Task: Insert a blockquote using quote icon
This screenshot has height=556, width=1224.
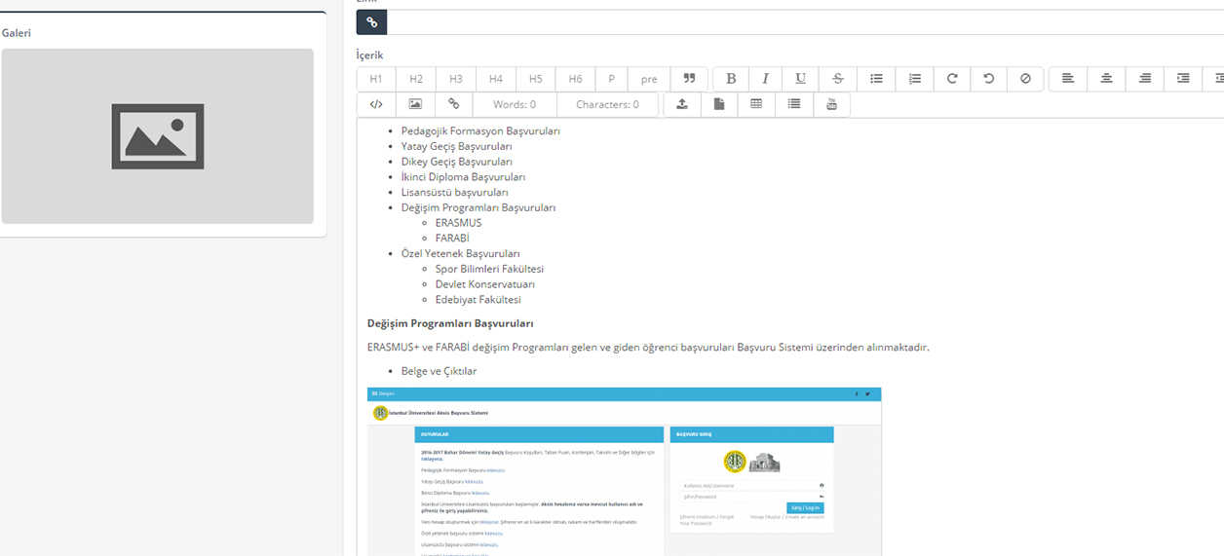Action: click(x=689, y=79)
